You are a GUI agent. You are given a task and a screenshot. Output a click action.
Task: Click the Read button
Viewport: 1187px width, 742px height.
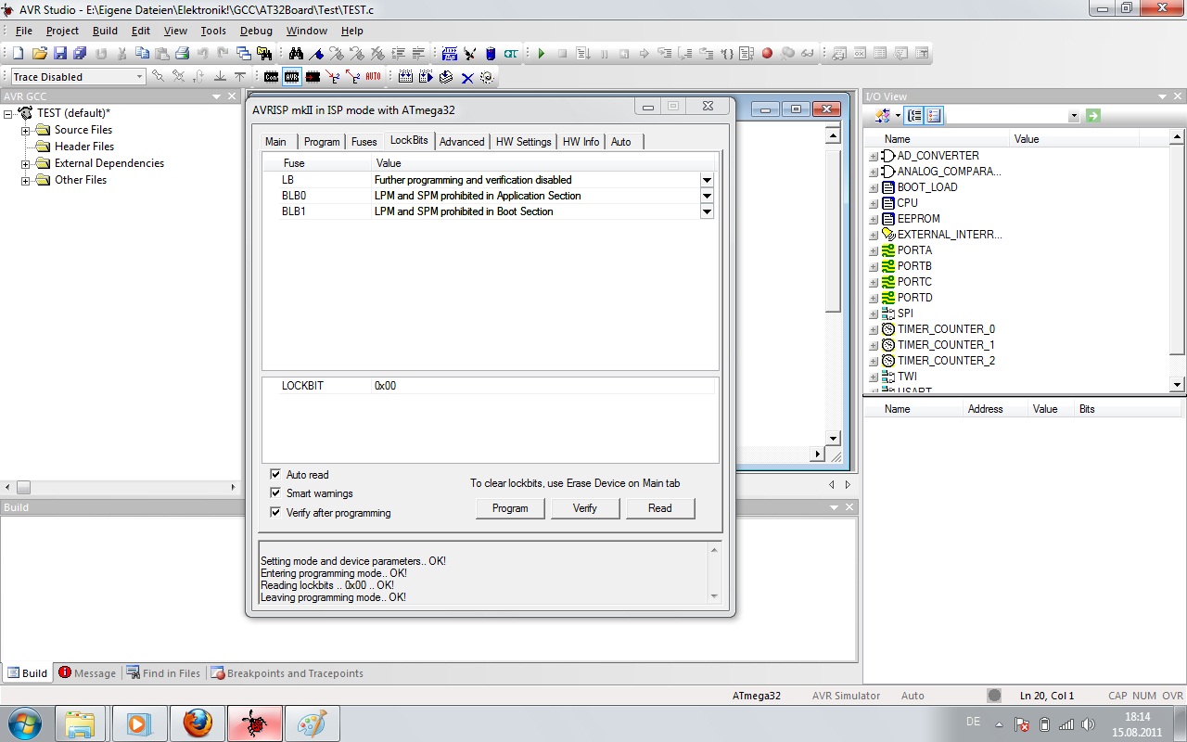pos(660,508)
